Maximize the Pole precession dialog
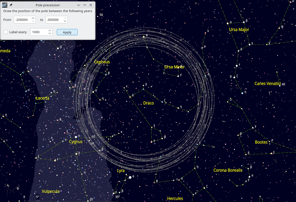Screen dimensions: 296x202 (x=85, y=5)
